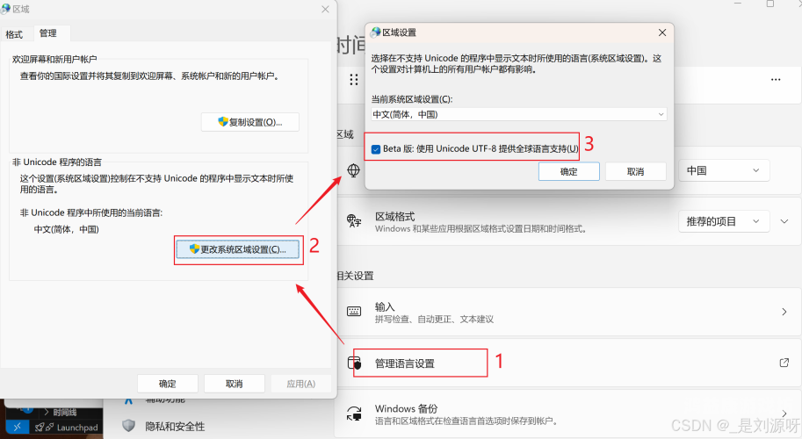Click the three-dots more options in Settings

coord(776,80)
